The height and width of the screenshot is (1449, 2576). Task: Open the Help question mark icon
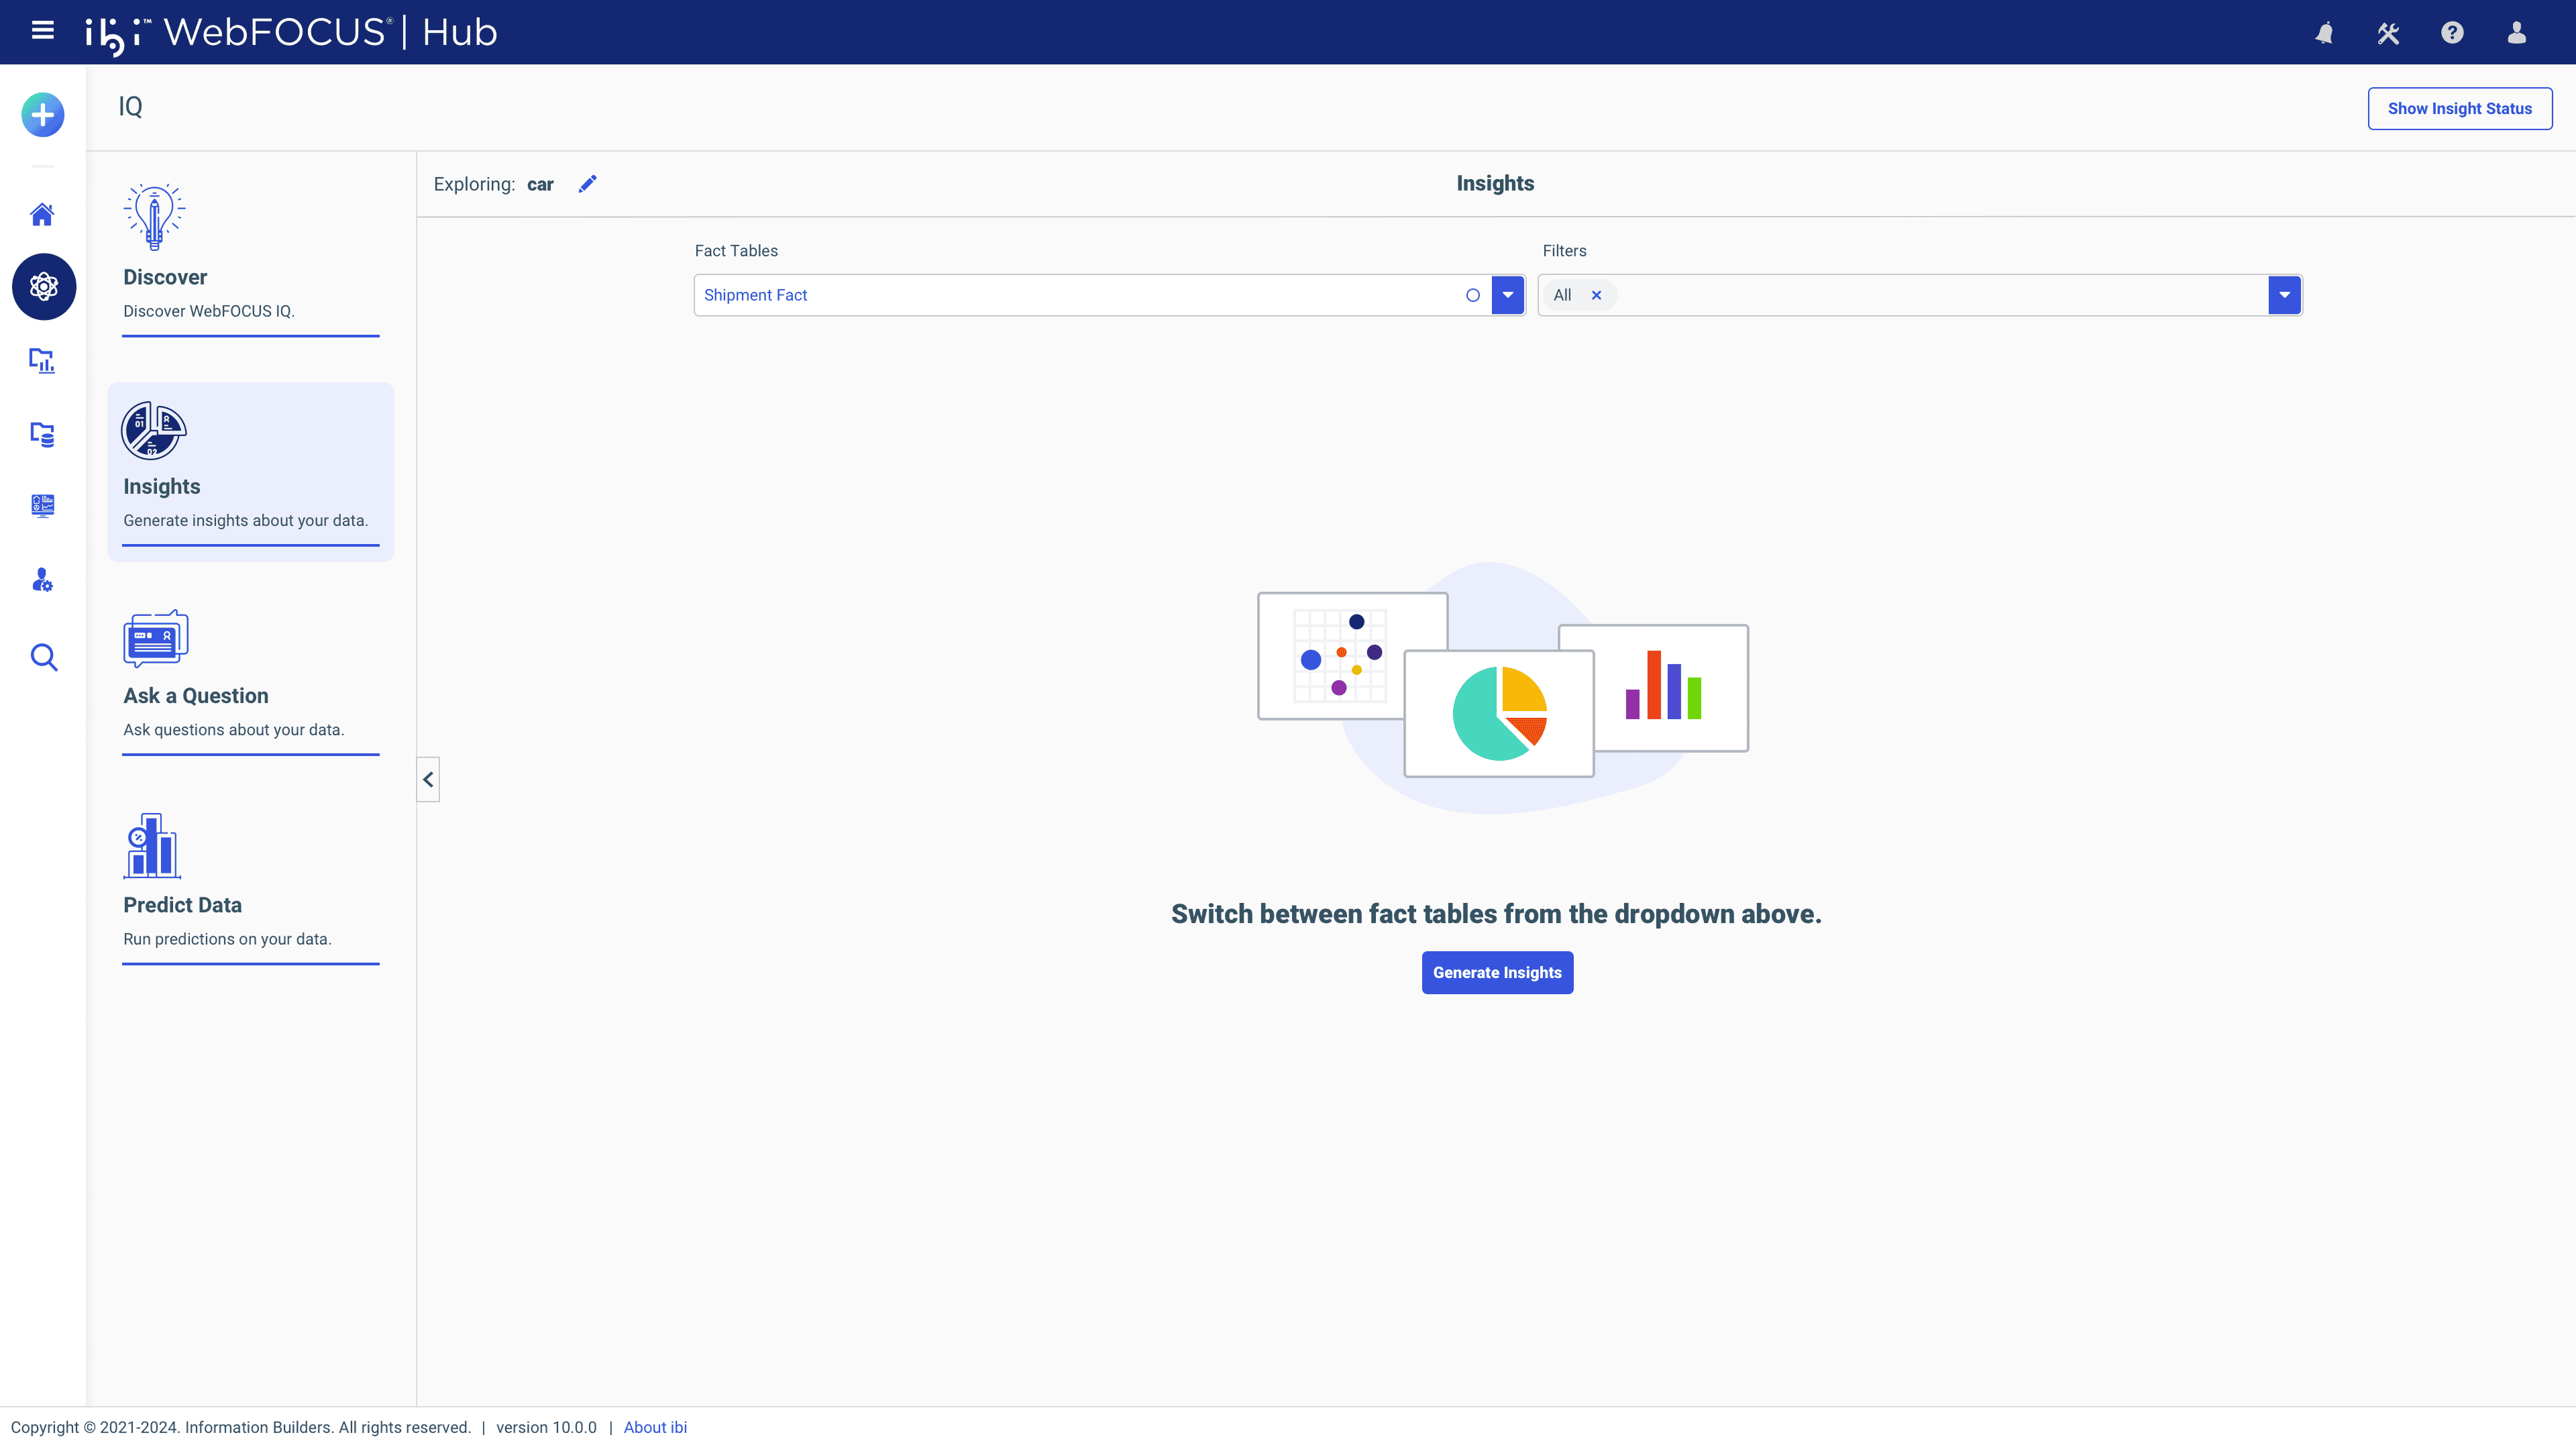click(x=2452, y=32)
